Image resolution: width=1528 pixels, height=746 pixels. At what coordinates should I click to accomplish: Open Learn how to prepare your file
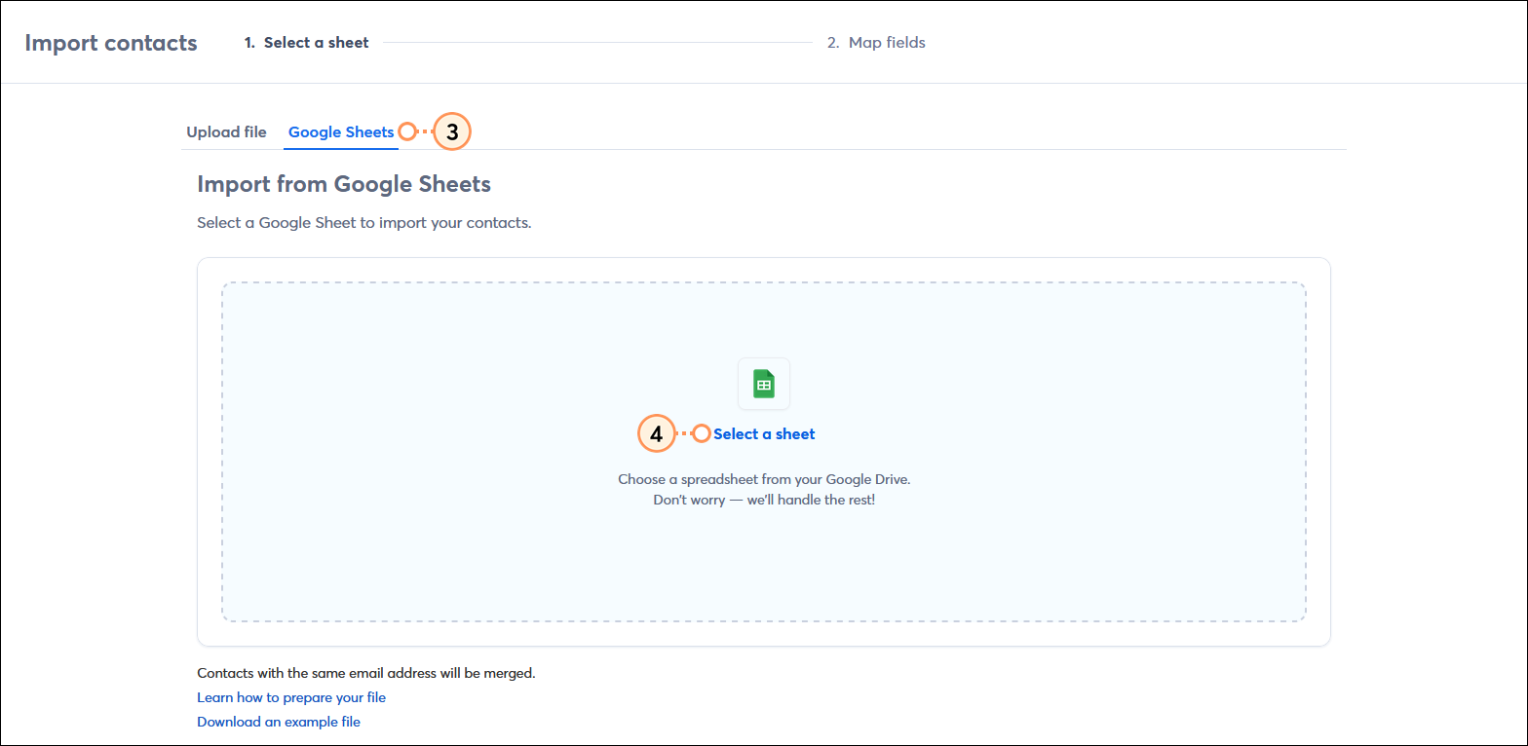(x=291, y=697)
